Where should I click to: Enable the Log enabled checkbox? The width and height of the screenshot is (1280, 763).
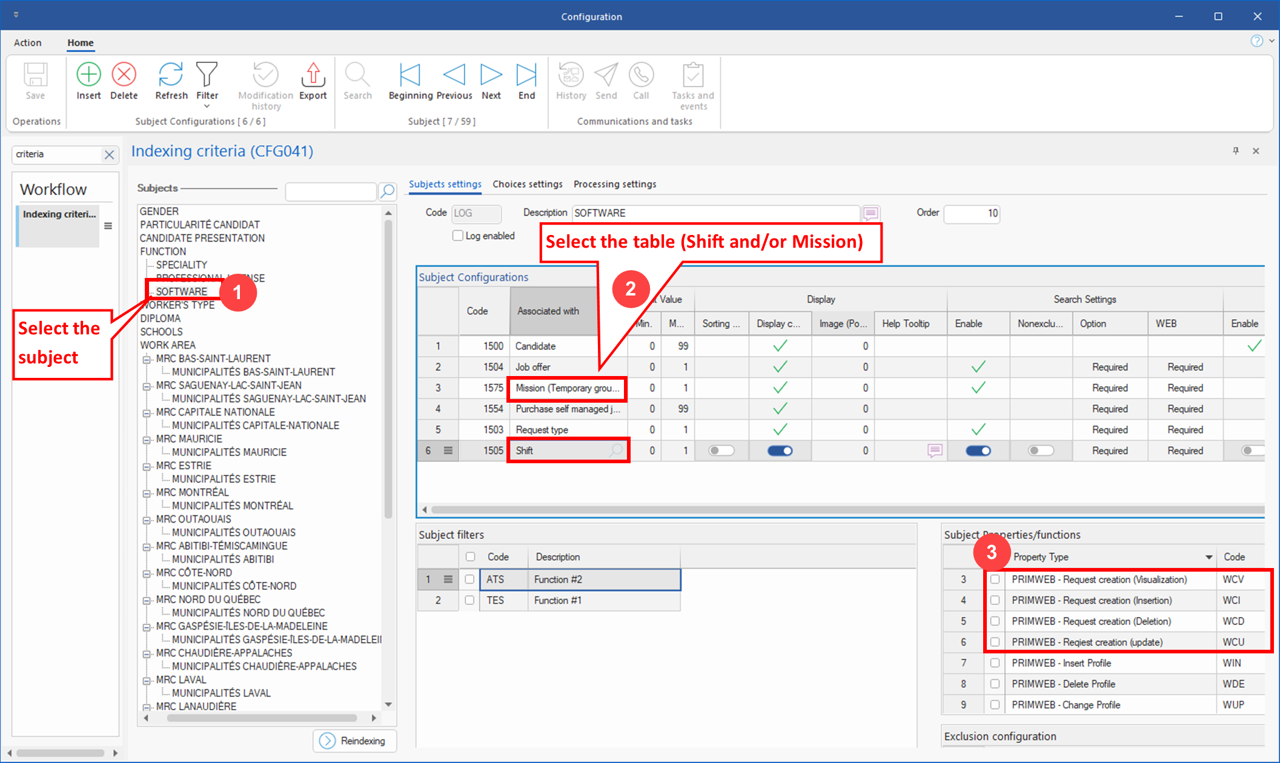(458, 236)
